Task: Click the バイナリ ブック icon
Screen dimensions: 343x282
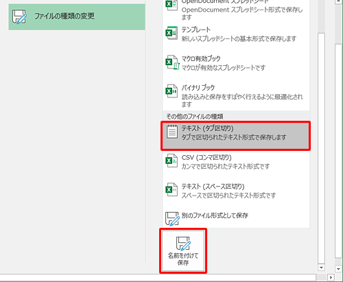Action: pos(171,91)
